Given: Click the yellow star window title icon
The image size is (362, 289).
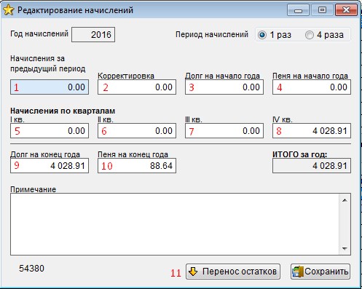Looking at the screenshot, I should point(9,10).
